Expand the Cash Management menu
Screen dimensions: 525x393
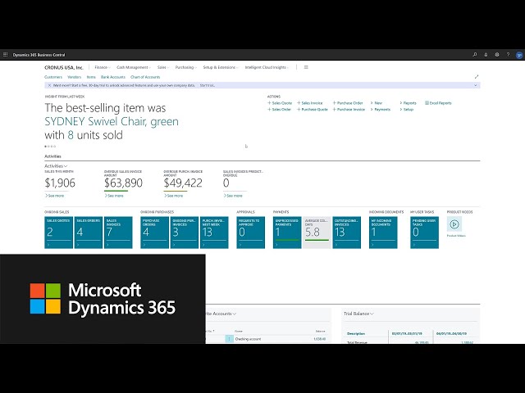134,67
